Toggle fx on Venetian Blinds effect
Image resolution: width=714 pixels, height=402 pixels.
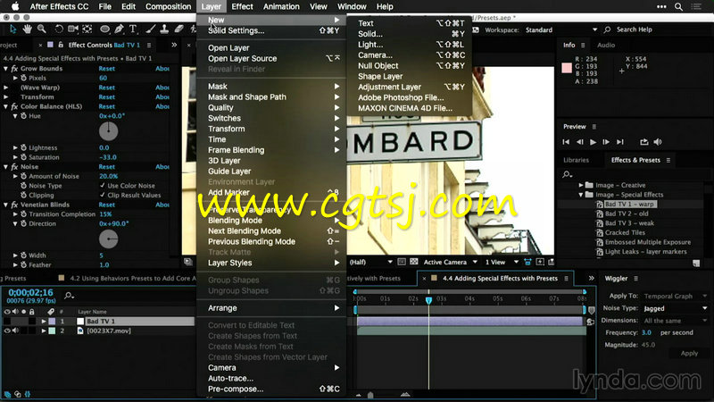[x=14, y=205]
